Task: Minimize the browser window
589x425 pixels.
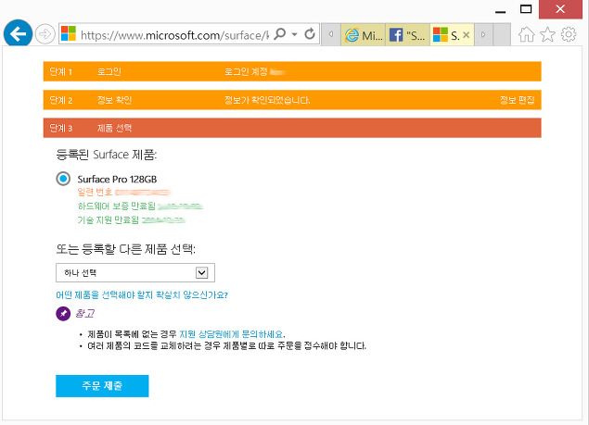Action: 500,12
